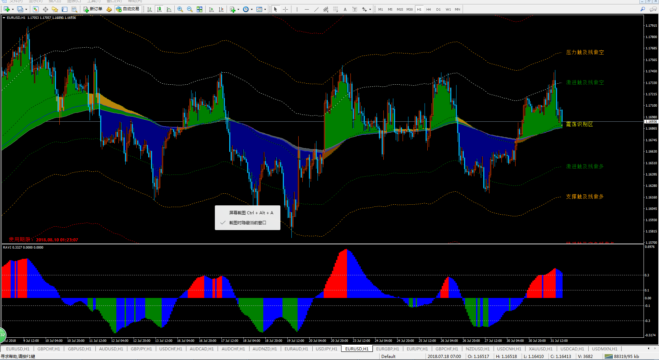Switch to bar chart display

[x=150, y=9]
